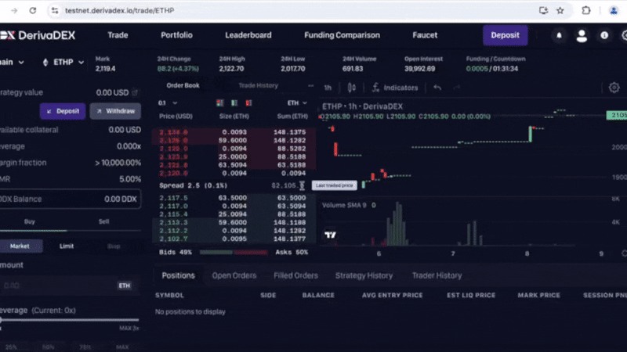Show bids-only order book view
The height and width of the screenshot is (352, 627).
(x=234, y=103)
